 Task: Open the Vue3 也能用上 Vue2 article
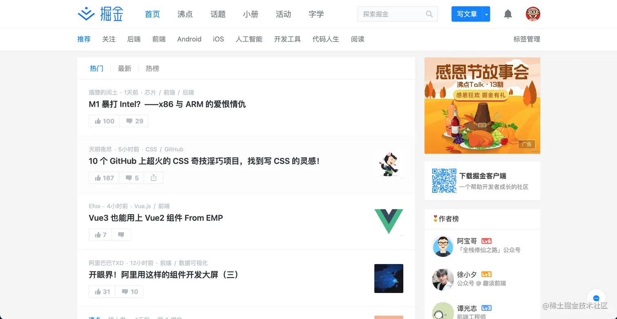pyautogui.click(x=156, y=218)
